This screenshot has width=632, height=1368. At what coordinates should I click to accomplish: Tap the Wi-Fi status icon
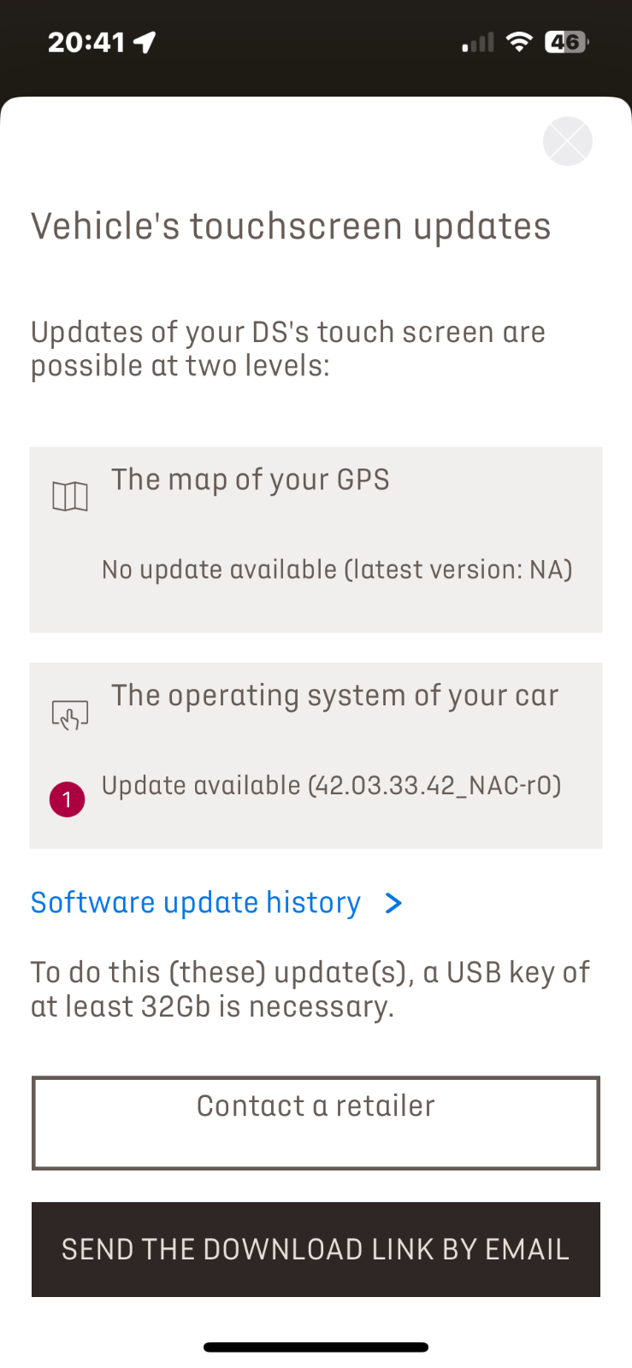tap(519, 41)
